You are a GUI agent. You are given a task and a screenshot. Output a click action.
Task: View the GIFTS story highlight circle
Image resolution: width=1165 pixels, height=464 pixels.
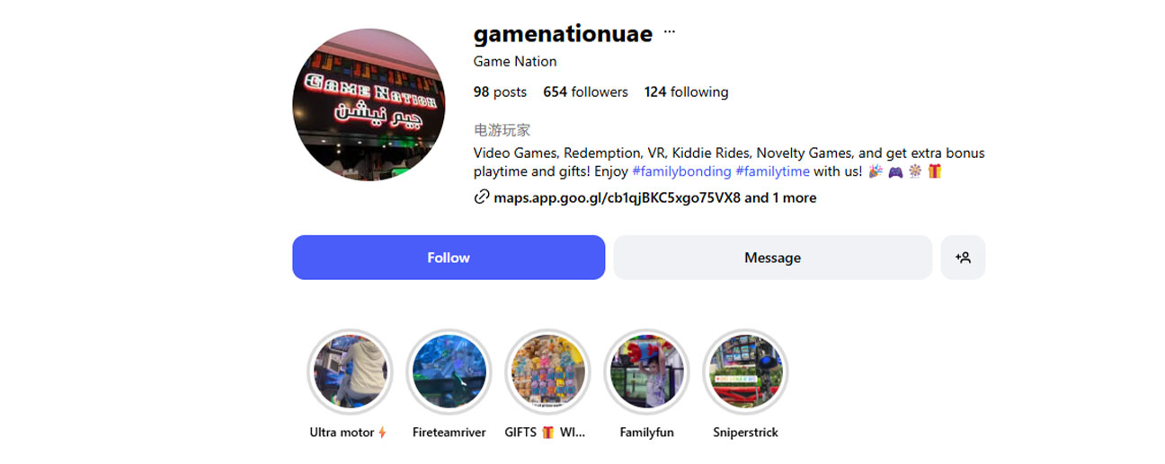[x=547, y=372]
